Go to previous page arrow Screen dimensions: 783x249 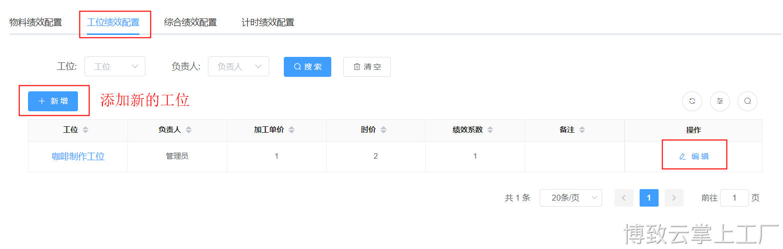pos(624,198)
